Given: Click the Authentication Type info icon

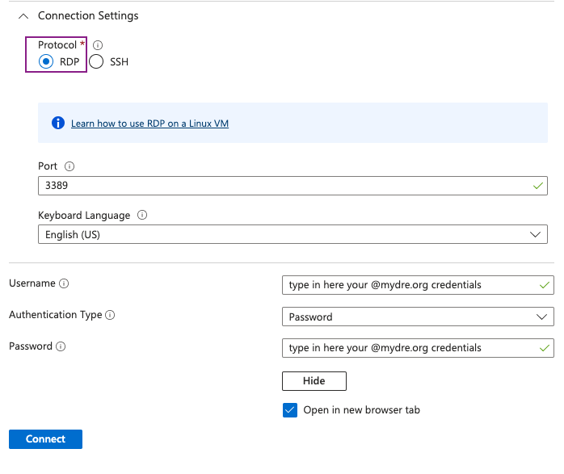Looking at the screenshot, I should click(x=110, y=316).
